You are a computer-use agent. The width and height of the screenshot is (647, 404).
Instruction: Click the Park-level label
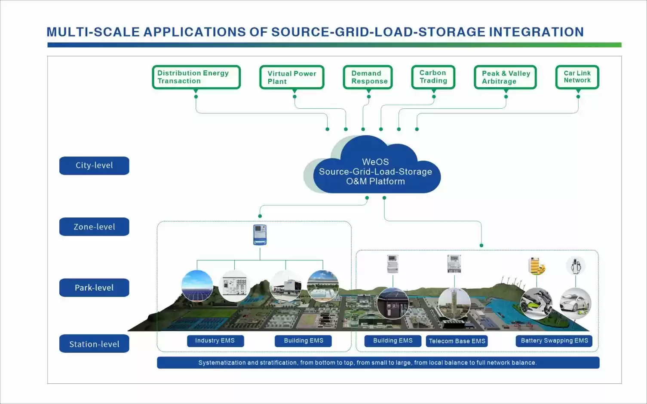[x=94, y=288]
